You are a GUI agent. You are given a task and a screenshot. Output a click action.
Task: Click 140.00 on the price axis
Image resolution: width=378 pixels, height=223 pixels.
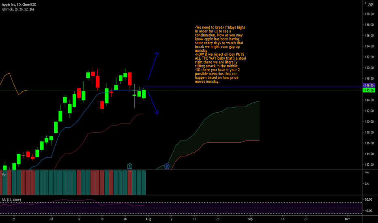point(369,122)
